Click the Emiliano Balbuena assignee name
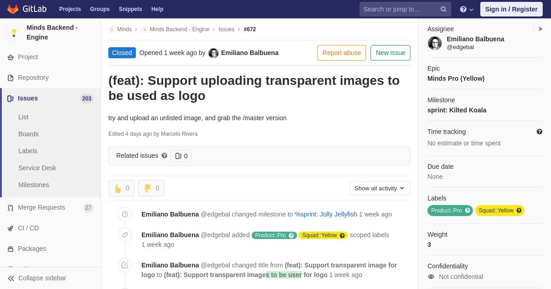 [x=475, y=39]
